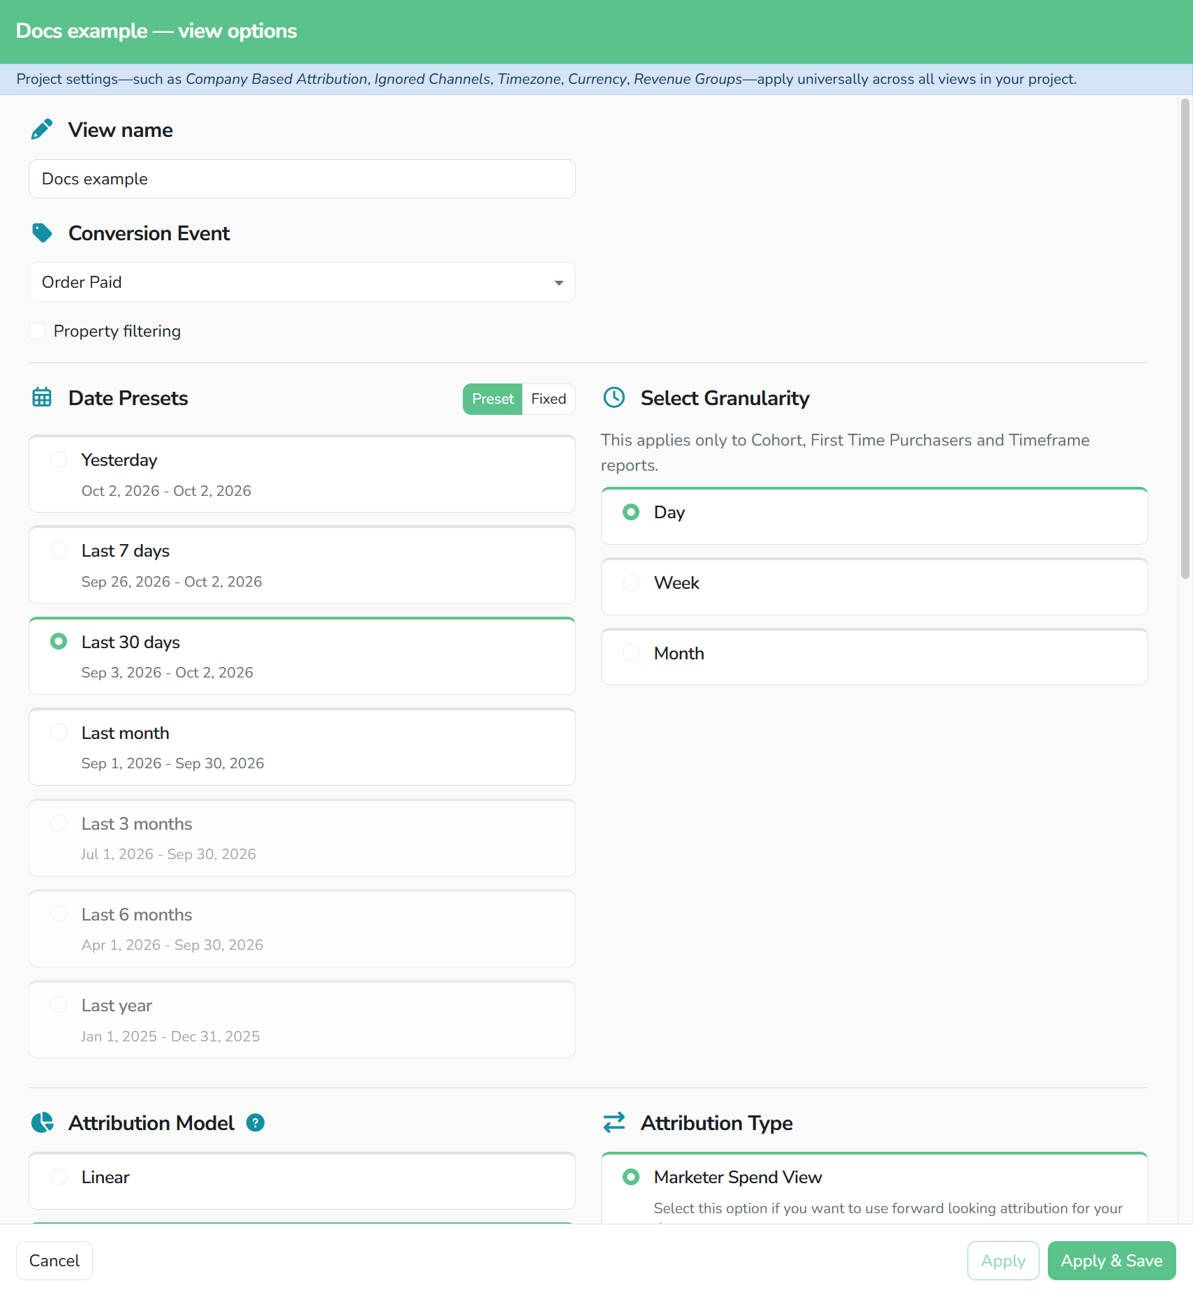Click the Sep 1, 2026 - Sep 30, 2026 text

(173, 763)
